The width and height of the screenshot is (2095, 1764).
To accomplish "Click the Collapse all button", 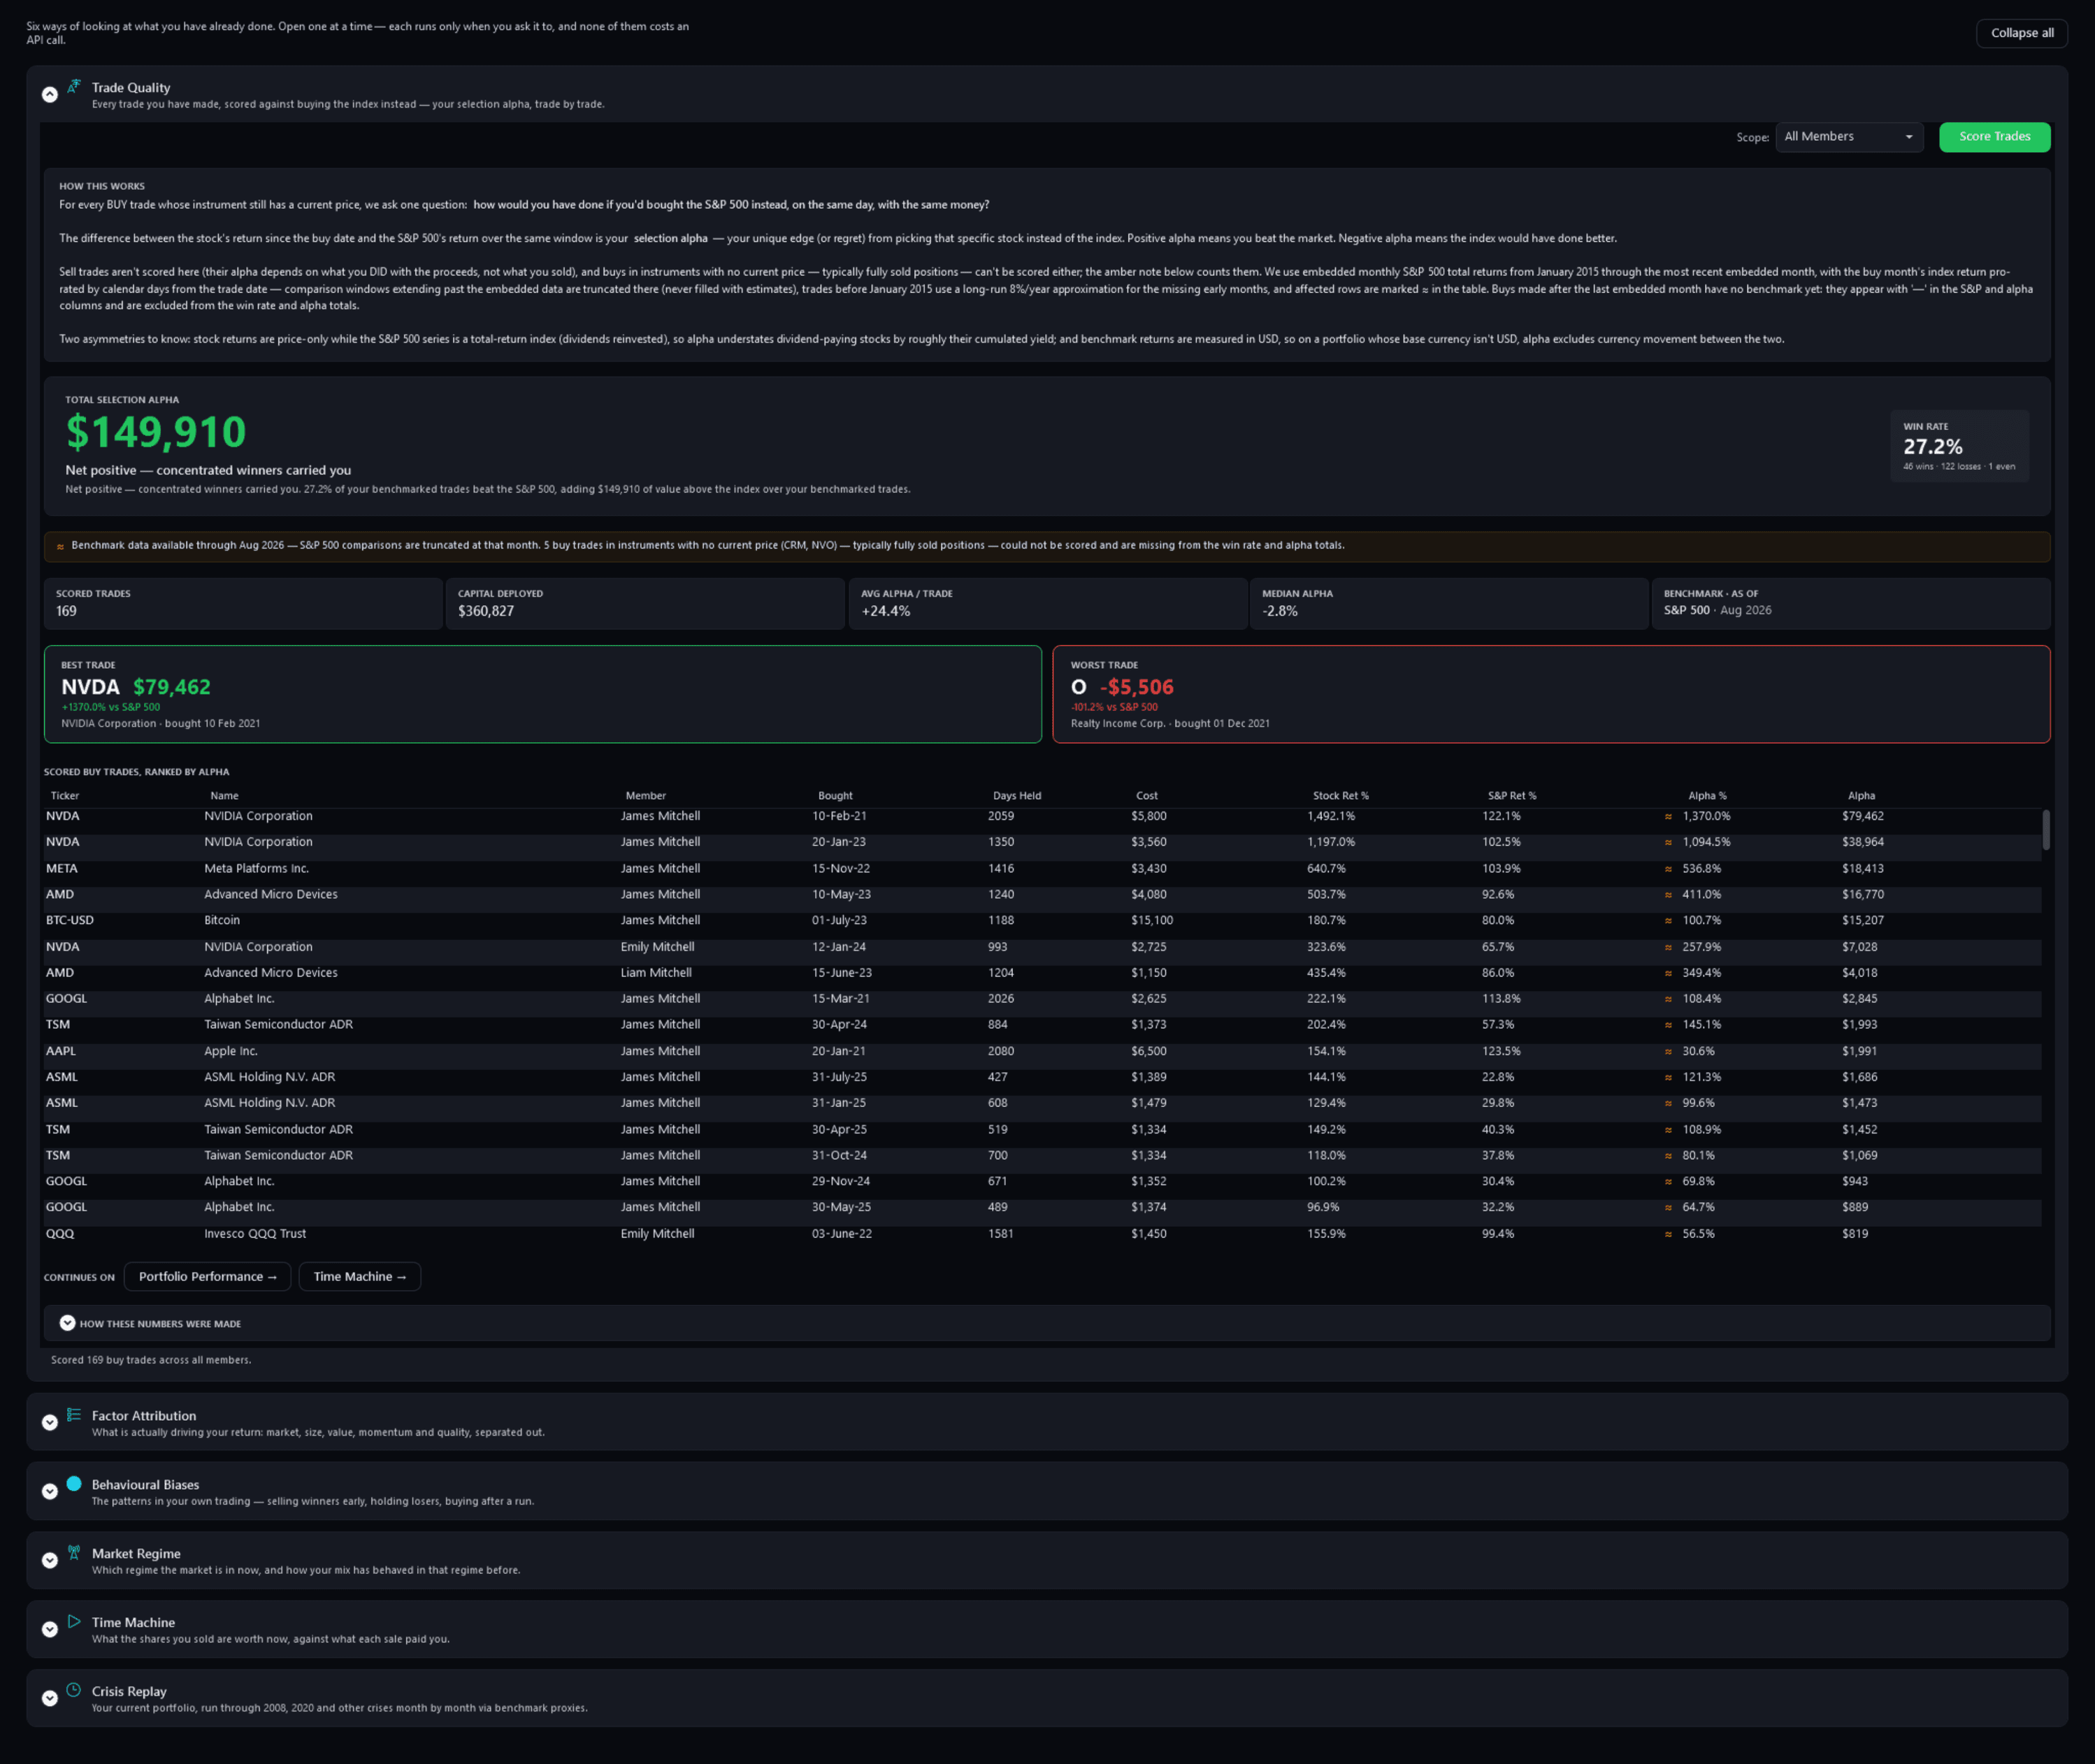I will (2021, 33).
